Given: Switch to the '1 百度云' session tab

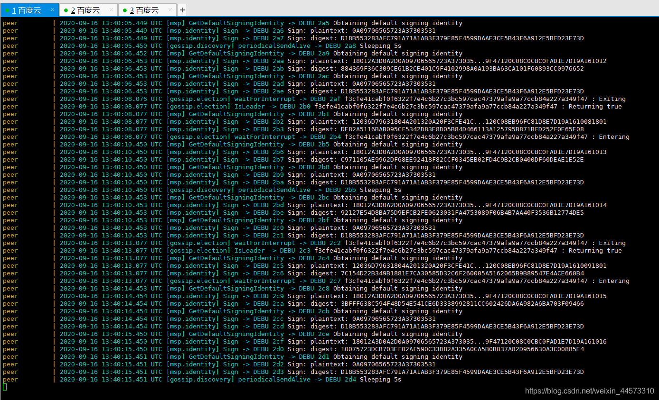Looking at the screenshot, I should [29, 10].
